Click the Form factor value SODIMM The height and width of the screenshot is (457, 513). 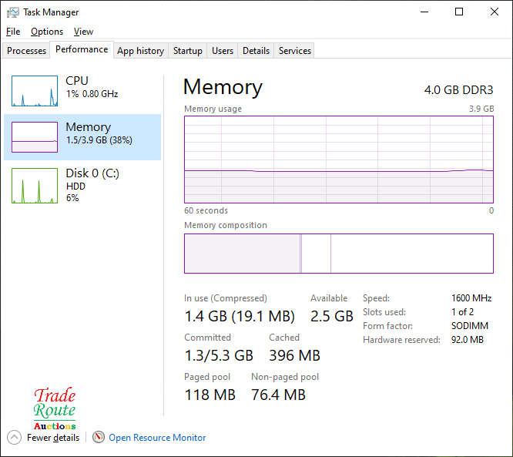470,326
